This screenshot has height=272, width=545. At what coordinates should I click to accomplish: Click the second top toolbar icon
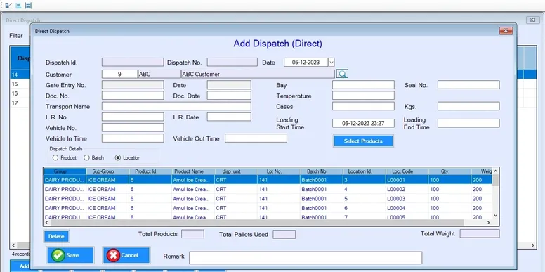(18, 5)
